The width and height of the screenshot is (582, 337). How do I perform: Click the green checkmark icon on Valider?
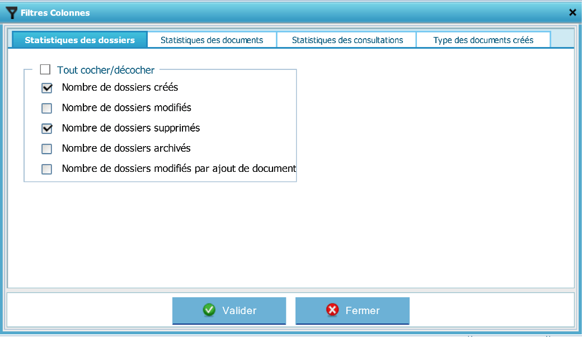[209, 311]
